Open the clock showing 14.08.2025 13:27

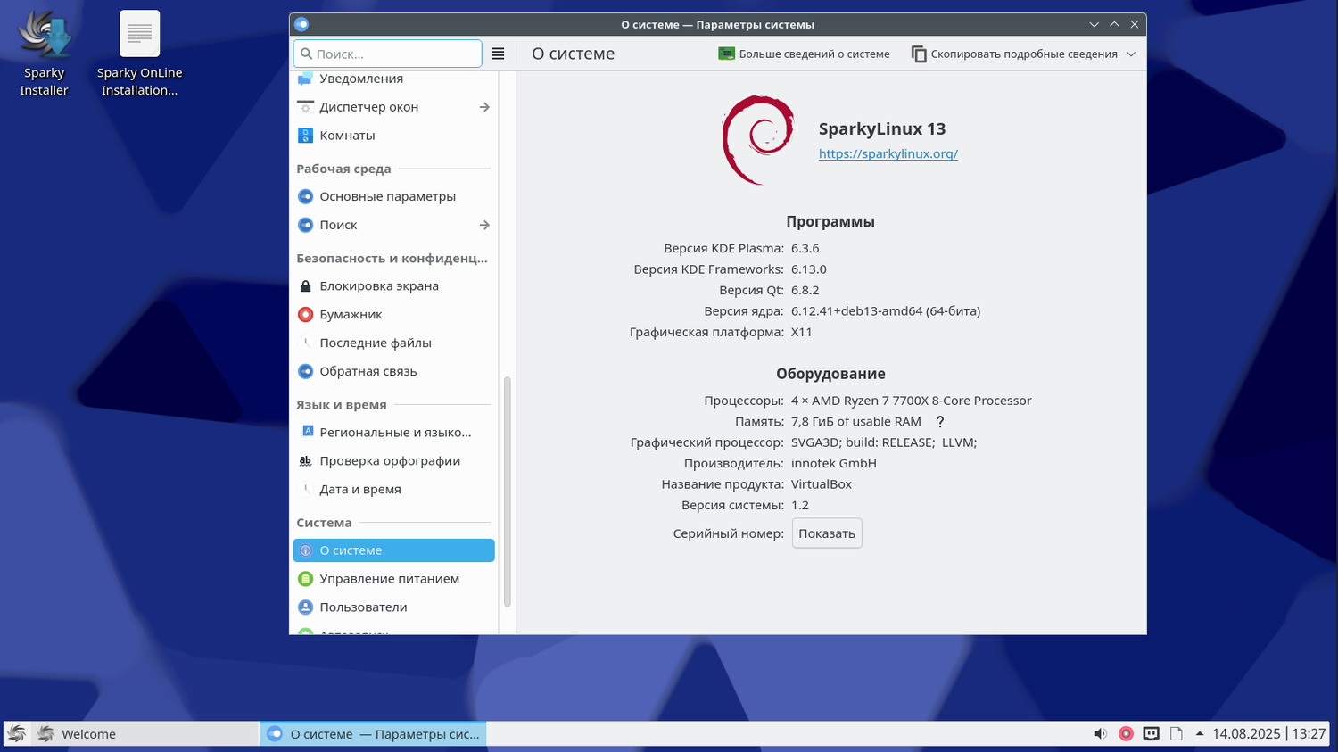coord(1268,734)
